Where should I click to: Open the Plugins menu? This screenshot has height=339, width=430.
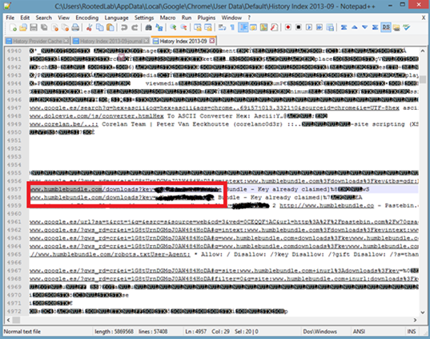[207, 18]
